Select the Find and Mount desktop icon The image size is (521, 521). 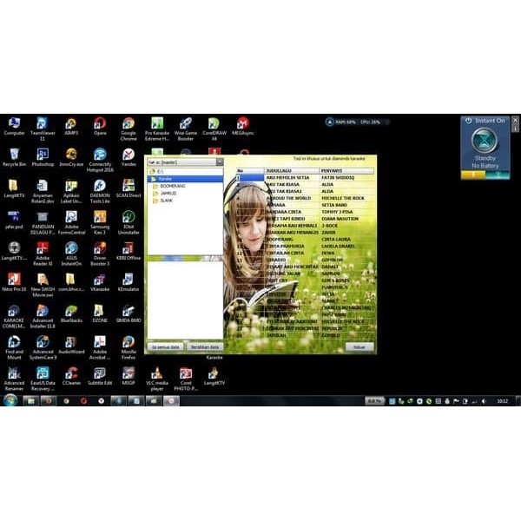[14, 347]
